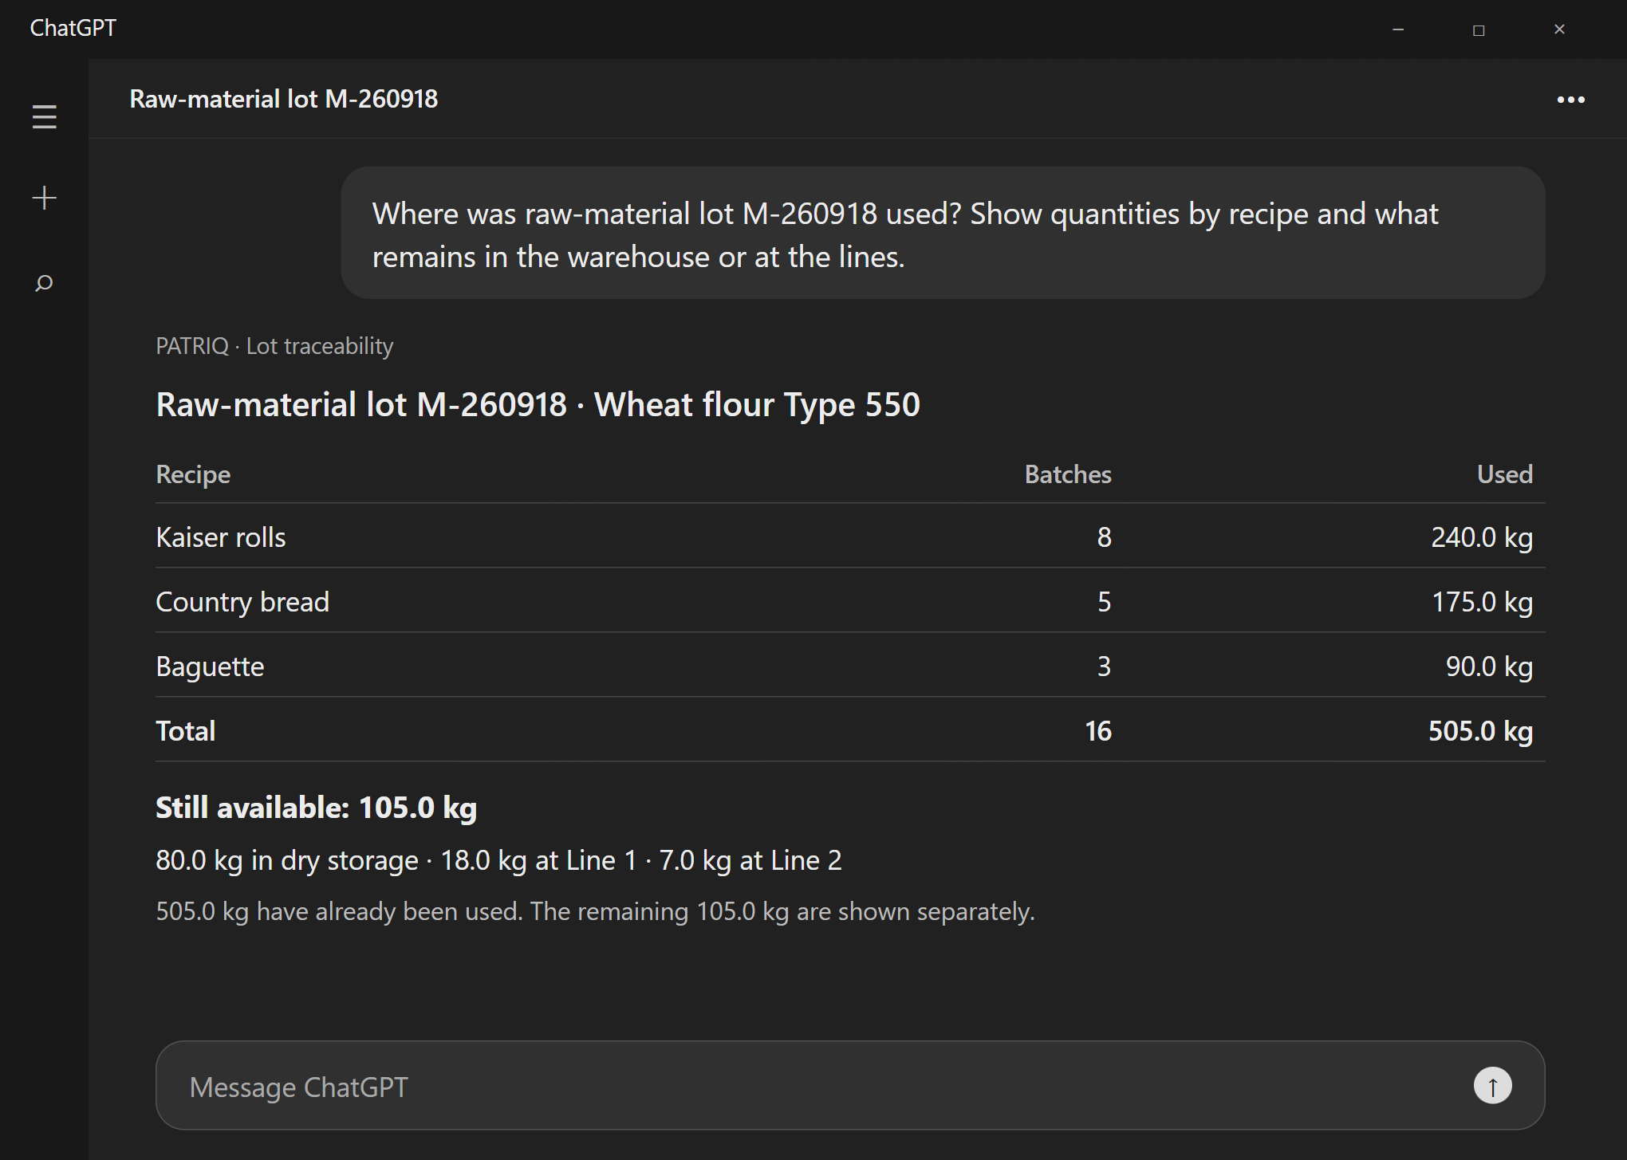Click the storage breakdown line with dry storage
Image resolution: width=1627 pixels, height=1160 pixels.
[498, 860]
